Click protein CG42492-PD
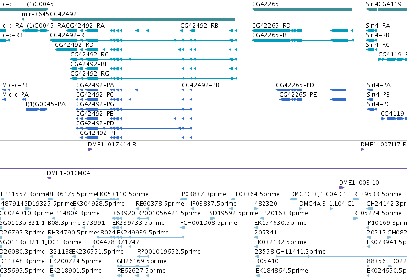407x278 pixels. click(134, 128)
